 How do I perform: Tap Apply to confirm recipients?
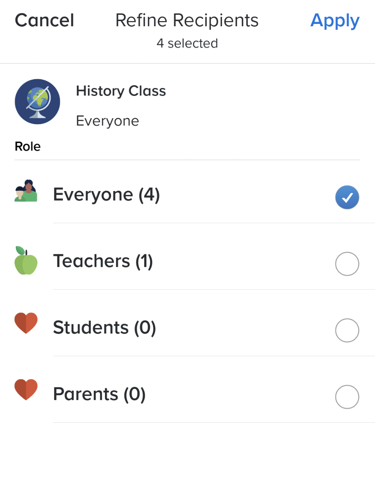click(334, 20)
